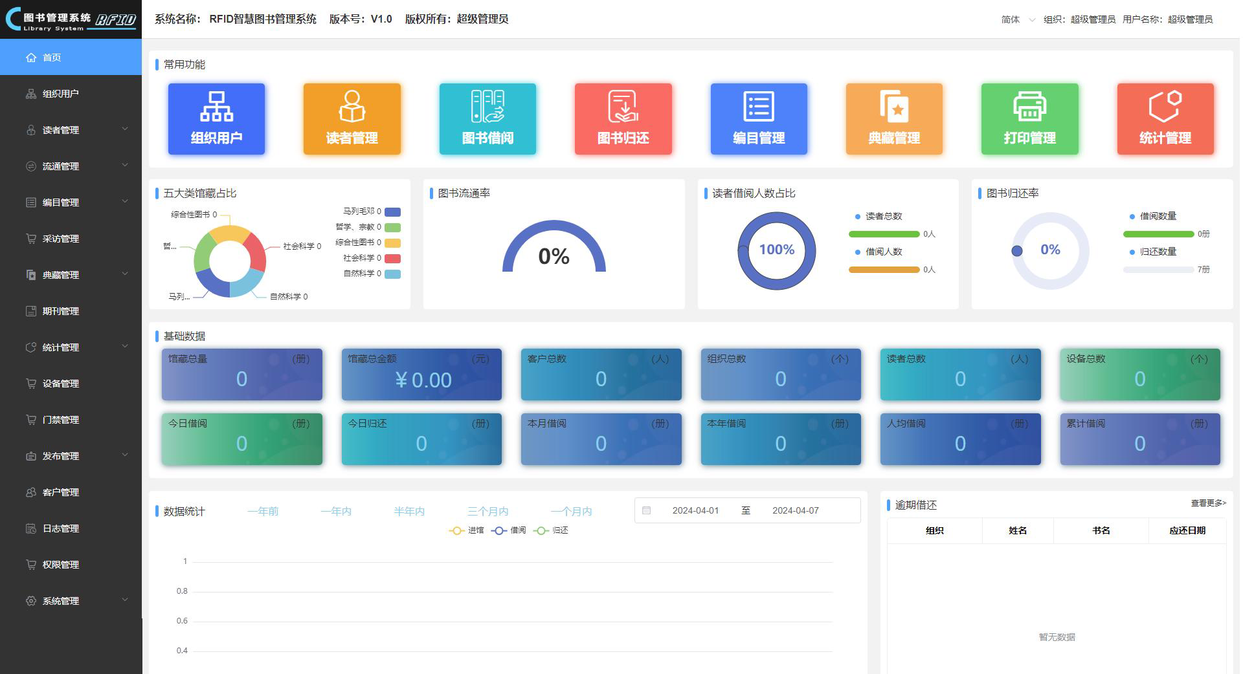Open the 典藏管理 shortcut tile
Image resolution: width=1243 pixels, height=674 pixels.
point(894,119)
